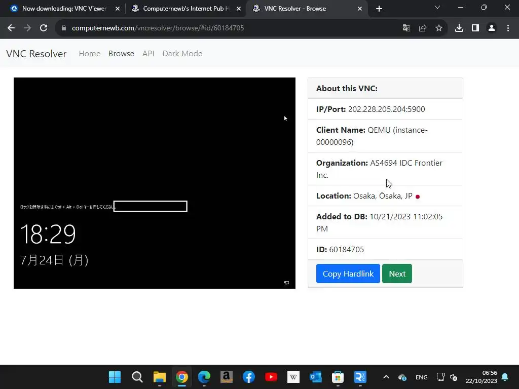Open the taskbar clock 06:56 22/10/2023
Screen dimensions: 519x389
point(481,377)
